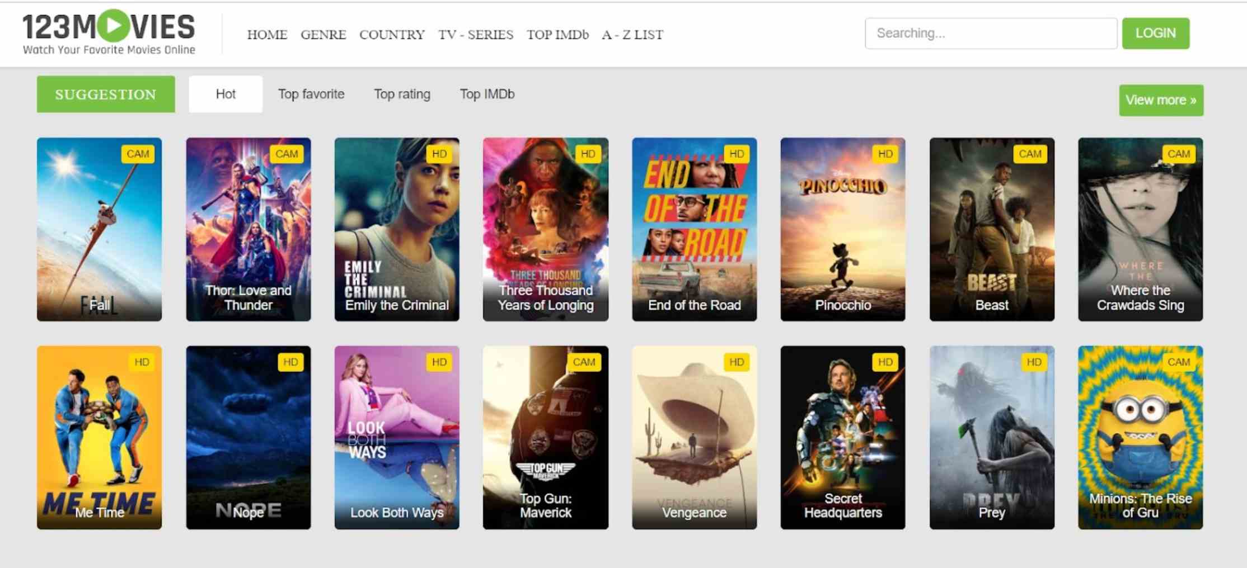1247x568 pixels.
Task: Click the HD badge on Me Time
Action: click(142, 362)
